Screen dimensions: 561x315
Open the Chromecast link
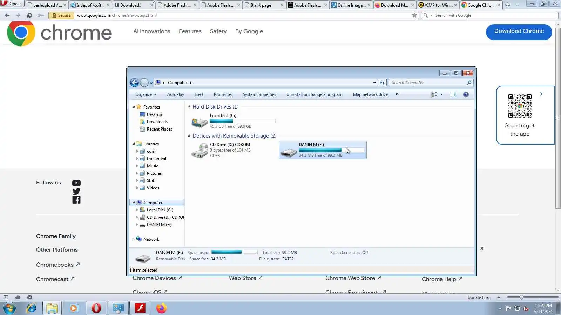[x=55, y=279]
